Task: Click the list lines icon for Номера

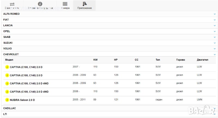Action: click(x=65, y=4)
